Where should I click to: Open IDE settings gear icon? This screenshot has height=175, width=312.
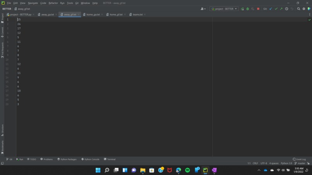304,9
